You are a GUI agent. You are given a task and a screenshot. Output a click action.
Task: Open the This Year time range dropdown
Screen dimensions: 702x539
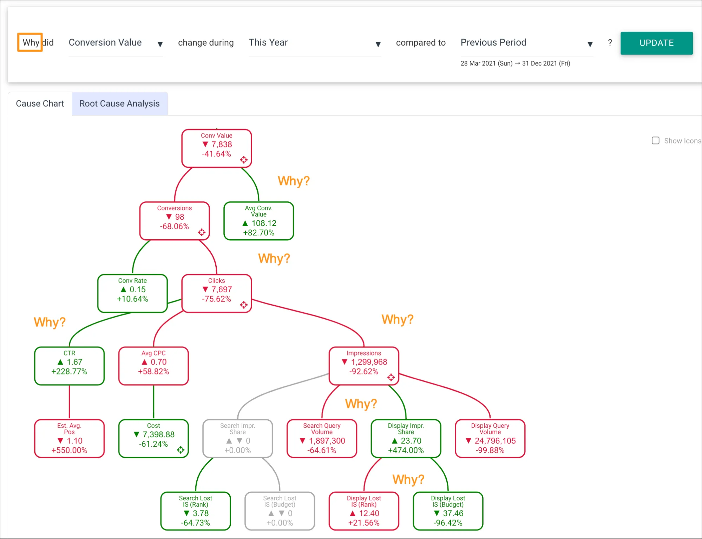pyautogui.click(x=378, y=44)
